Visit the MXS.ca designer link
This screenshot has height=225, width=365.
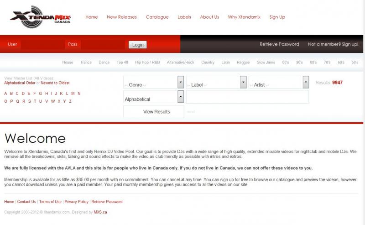(100, 212)
